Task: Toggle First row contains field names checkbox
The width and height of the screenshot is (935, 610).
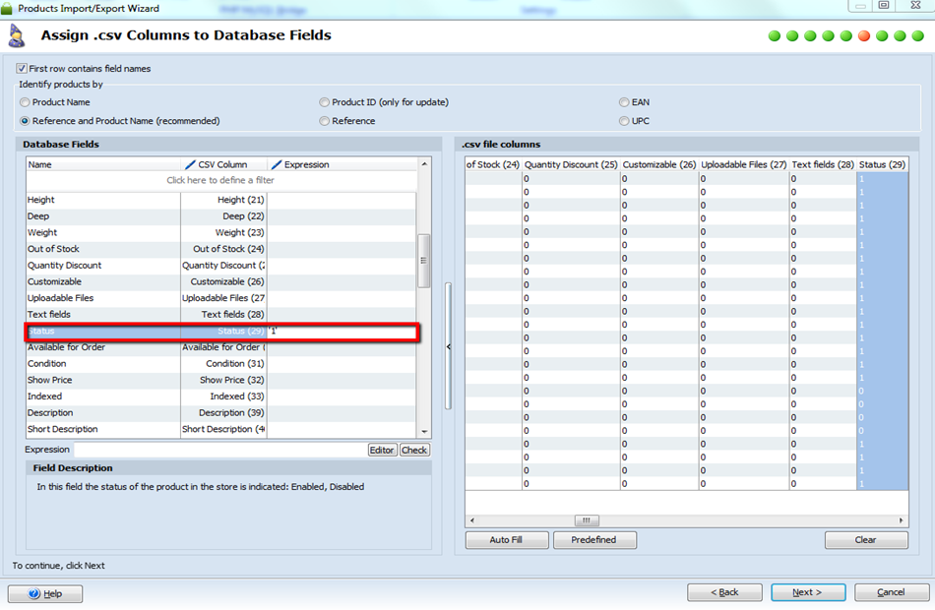Action: (22, 69)
